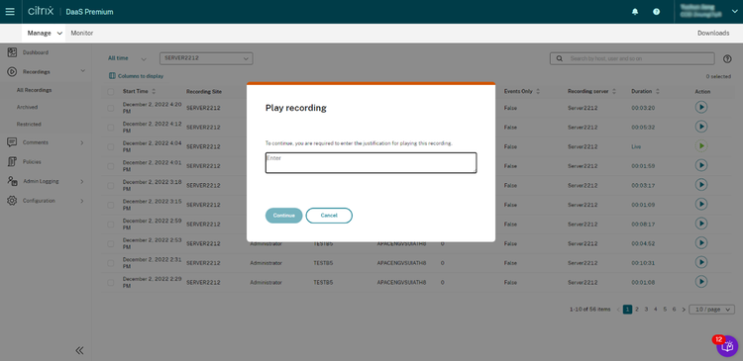The image size is (743, 361).
Task: Click the Recordings sidebar icon
Action: (x=12, y=72)
